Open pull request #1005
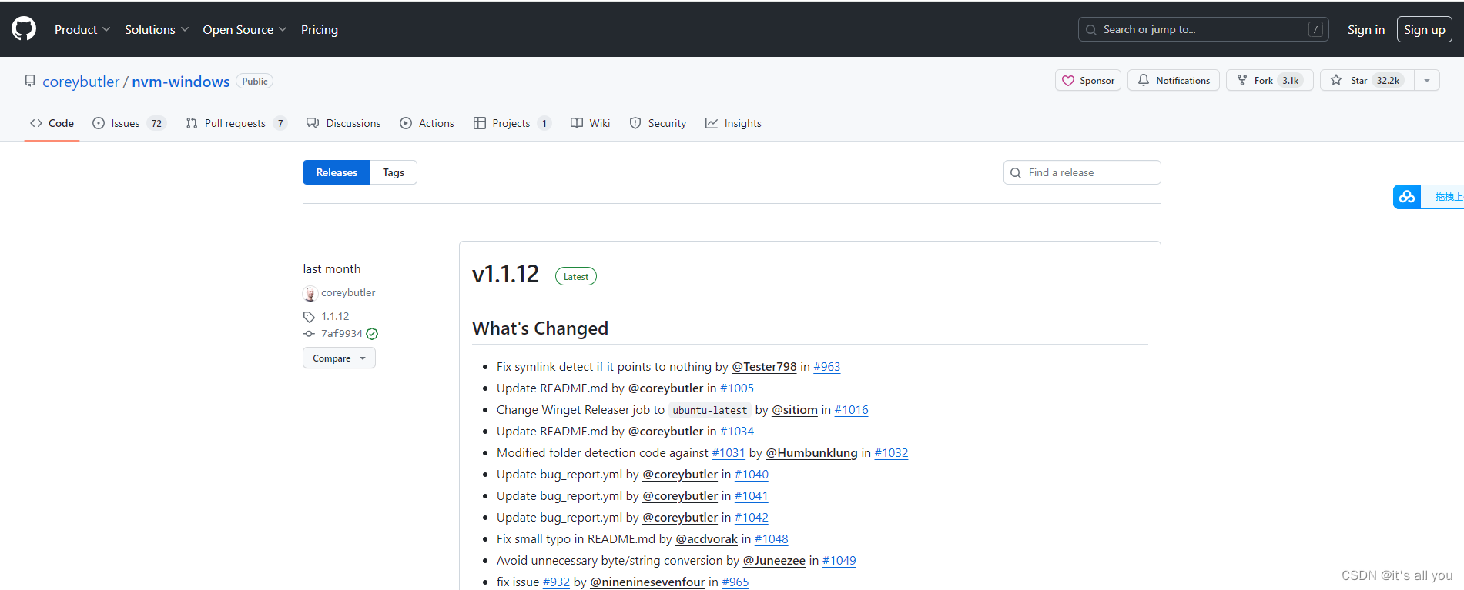The width and height of the screenshot is (1464, 590). tap(737, 388)
